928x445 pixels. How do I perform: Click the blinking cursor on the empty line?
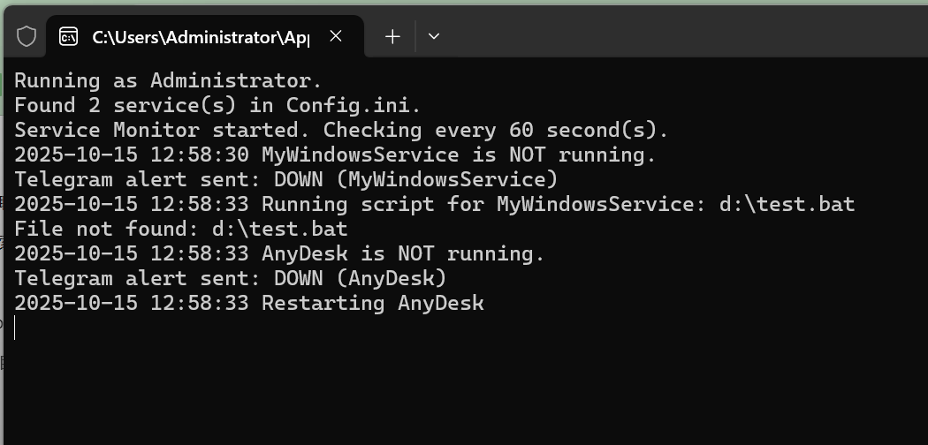coord(15,328)
